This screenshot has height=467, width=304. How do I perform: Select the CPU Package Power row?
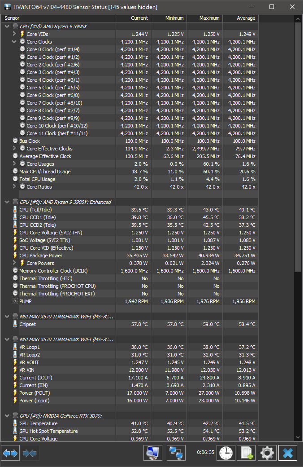[x=130, y=256]
